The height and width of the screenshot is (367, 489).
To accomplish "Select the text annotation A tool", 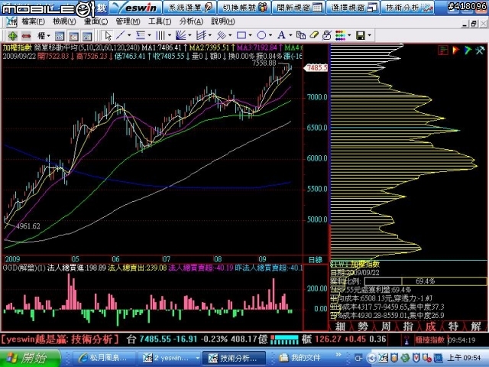I will 281,35.
